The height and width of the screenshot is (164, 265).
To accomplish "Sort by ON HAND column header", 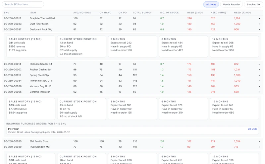I will 105,13.
